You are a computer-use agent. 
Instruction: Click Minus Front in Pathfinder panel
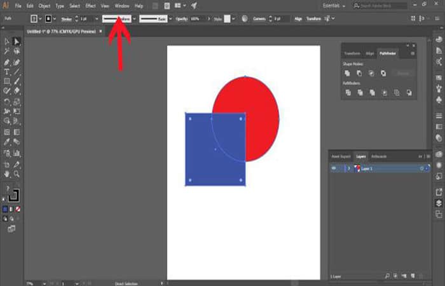(x=359, y=73)
